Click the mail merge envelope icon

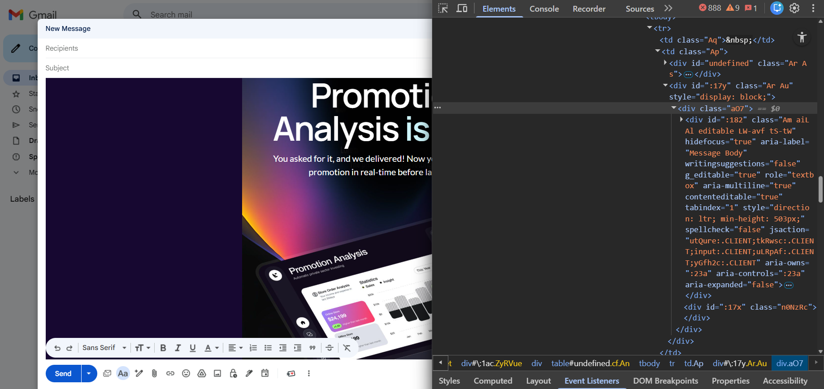pyautogui.click(x=107, y=373)
